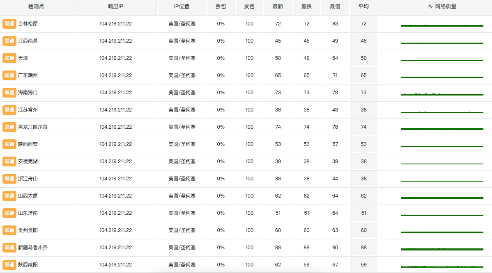Select the 吉林松原 monitoring point name
Image resolution: width=492 pixels, height=273 pixels.
click(x=28, y=24)
